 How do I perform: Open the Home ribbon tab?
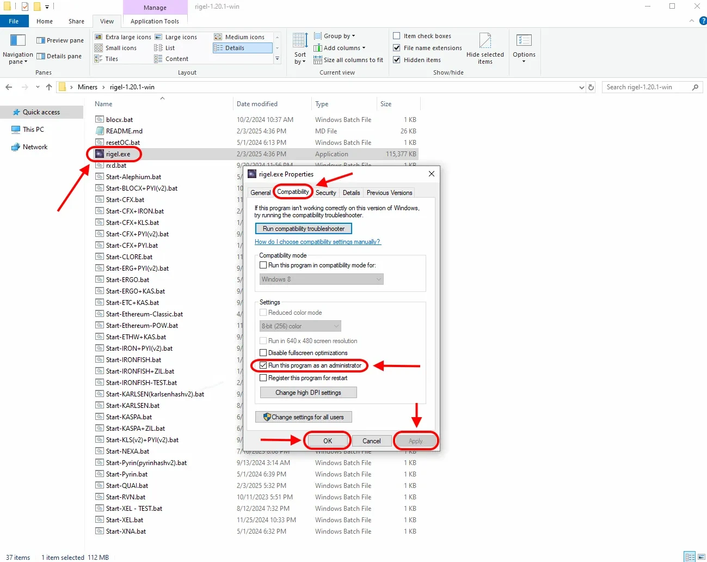[x=45, y=21]
